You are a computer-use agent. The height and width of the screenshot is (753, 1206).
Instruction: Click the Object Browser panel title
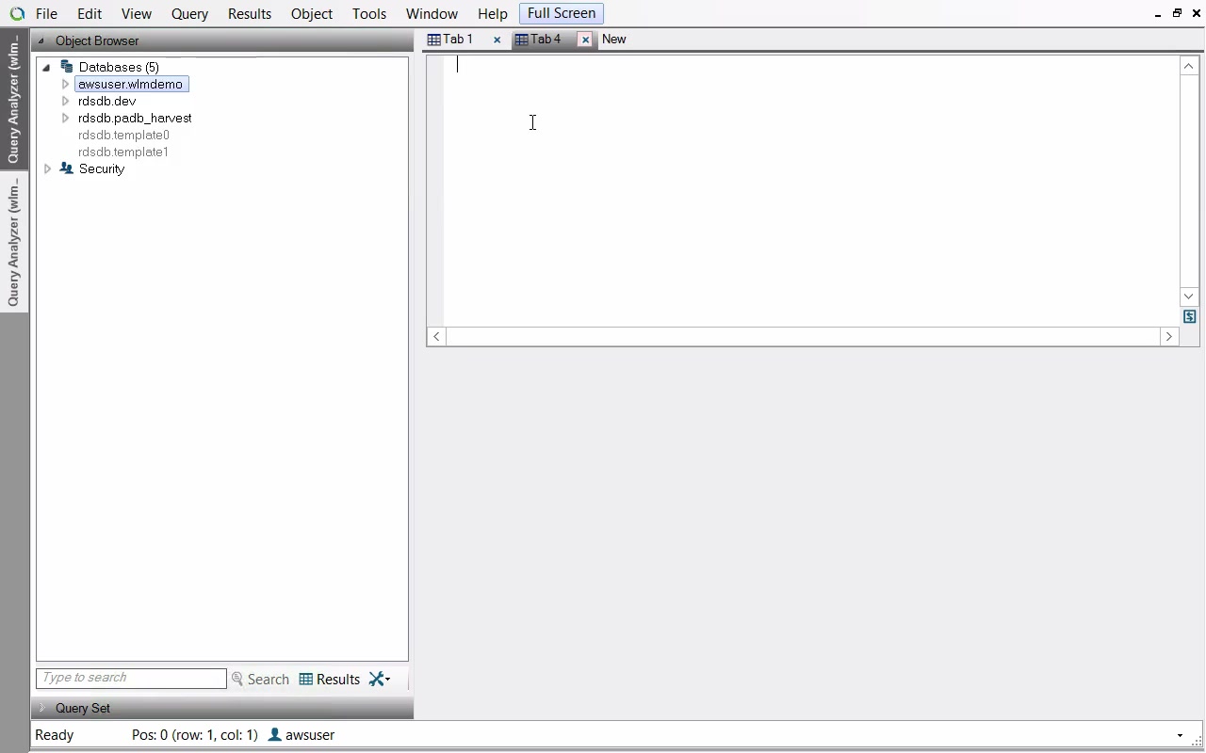pyautogui.click(x=97, y=41)
